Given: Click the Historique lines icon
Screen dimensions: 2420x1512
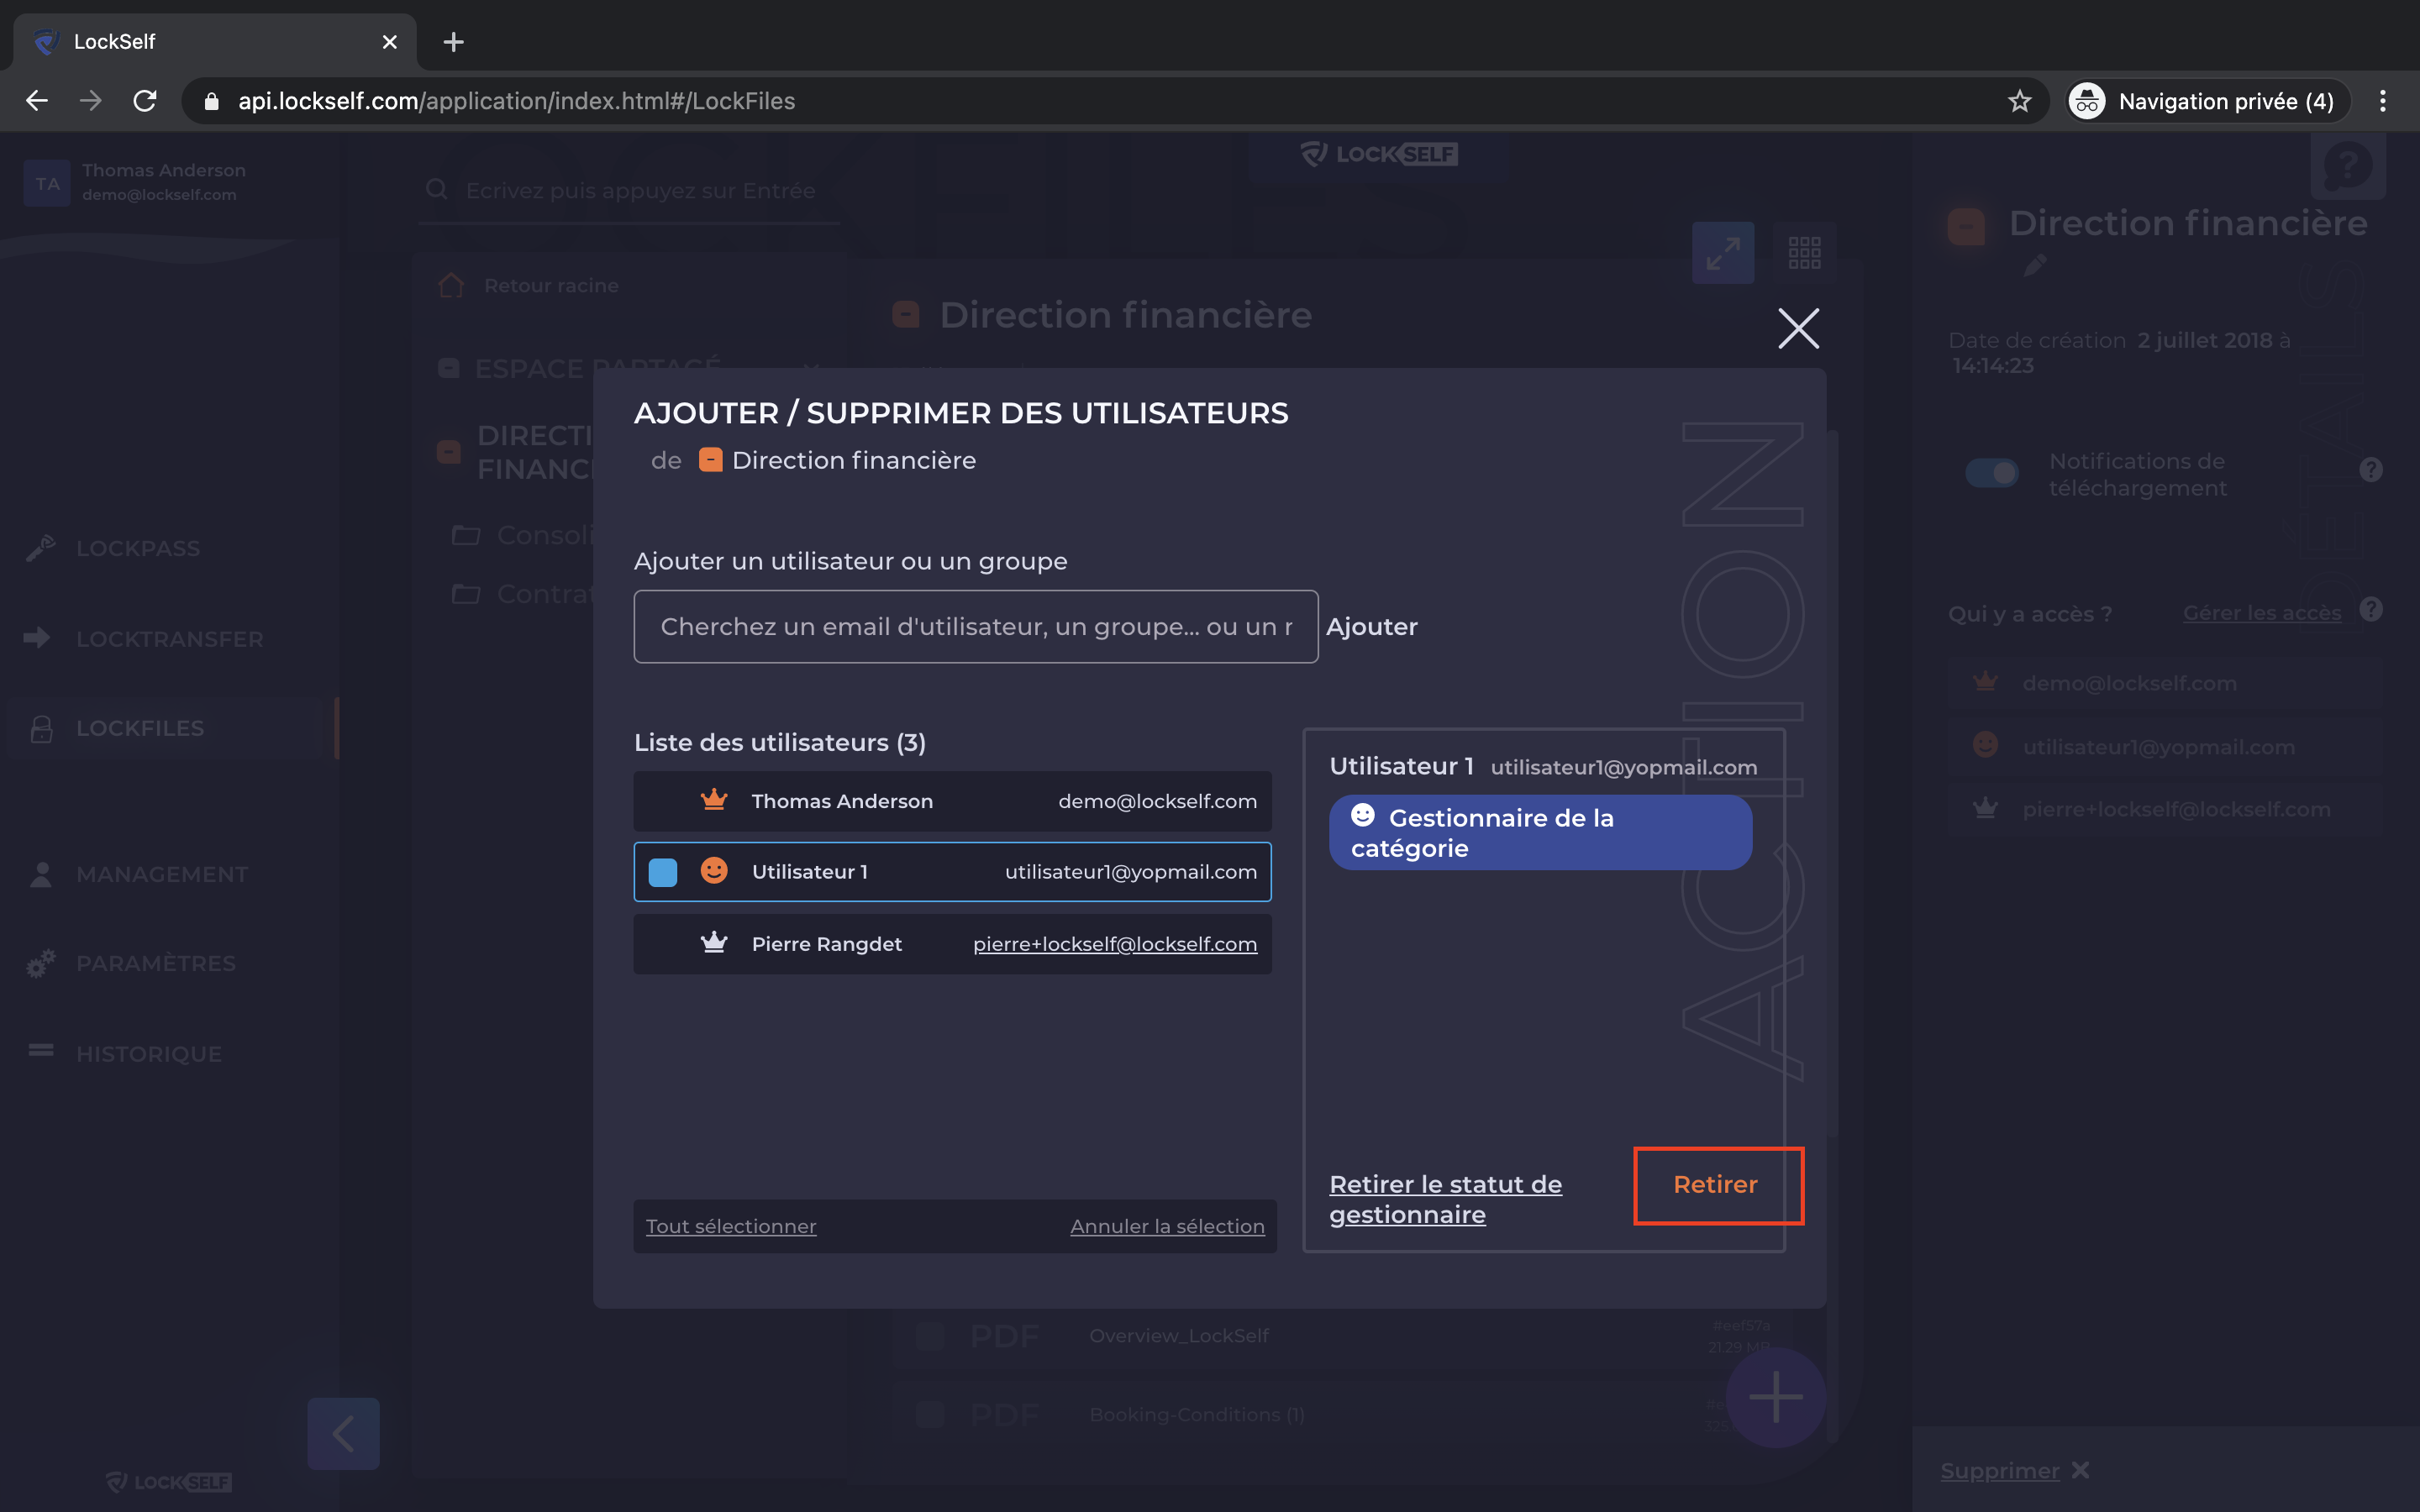Looking at the screenshot, I should pos(41,1050).
